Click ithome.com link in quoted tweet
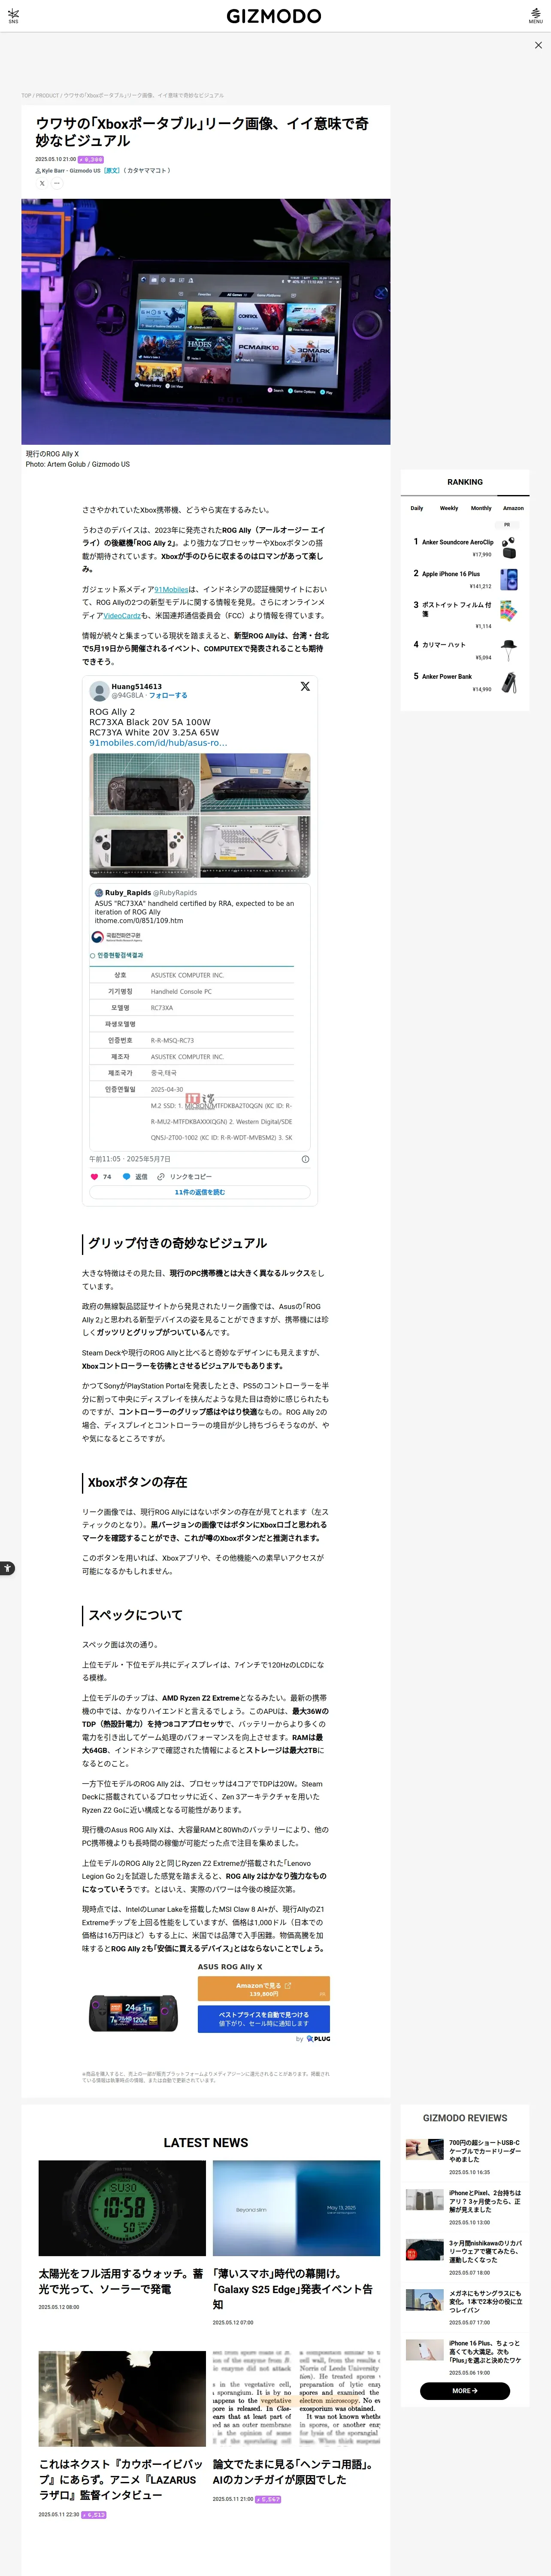The width and height of the screenshot is (551, 2576). 139,920
